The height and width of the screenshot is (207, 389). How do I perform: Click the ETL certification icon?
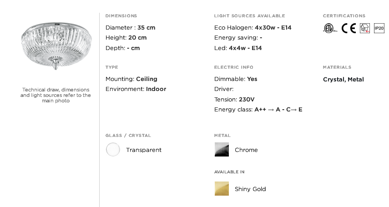[329, 28]
